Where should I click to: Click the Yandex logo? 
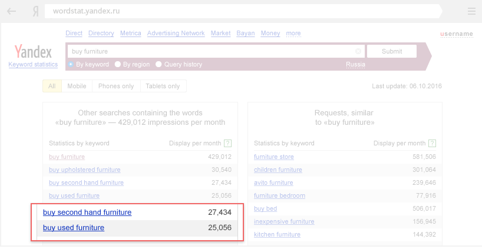(x=33, y=51)
